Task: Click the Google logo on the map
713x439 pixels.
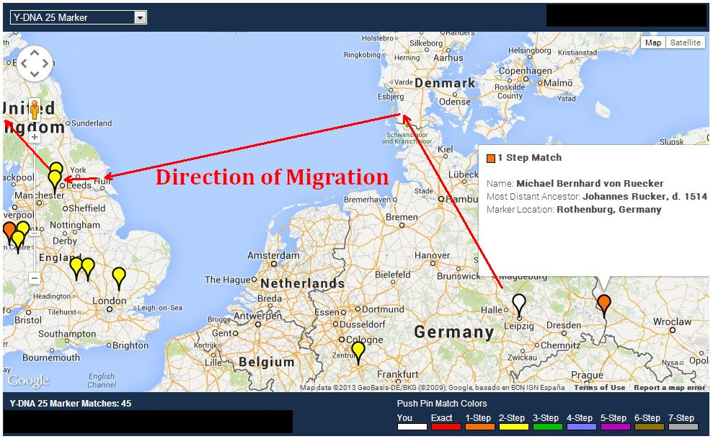Action: [x=27, y=381]
